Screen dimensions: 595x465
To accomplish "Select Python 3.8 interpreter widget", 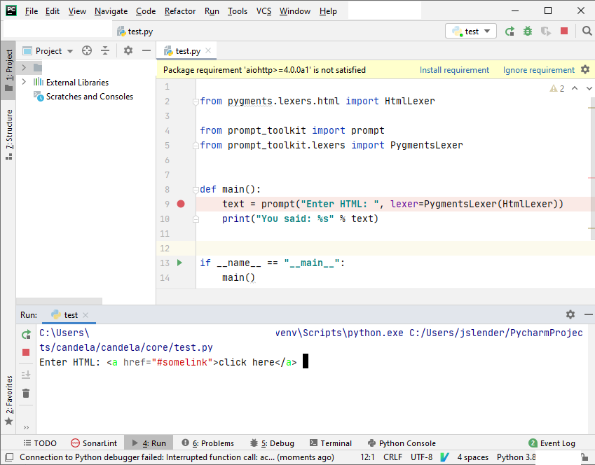I will 516,457.
